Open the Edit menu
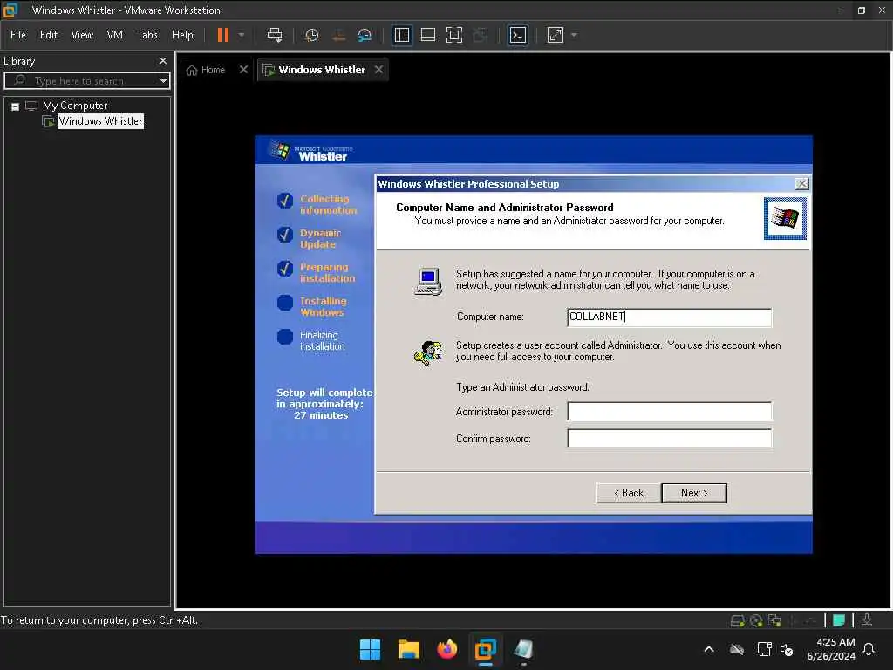 [x=49, y=35]
